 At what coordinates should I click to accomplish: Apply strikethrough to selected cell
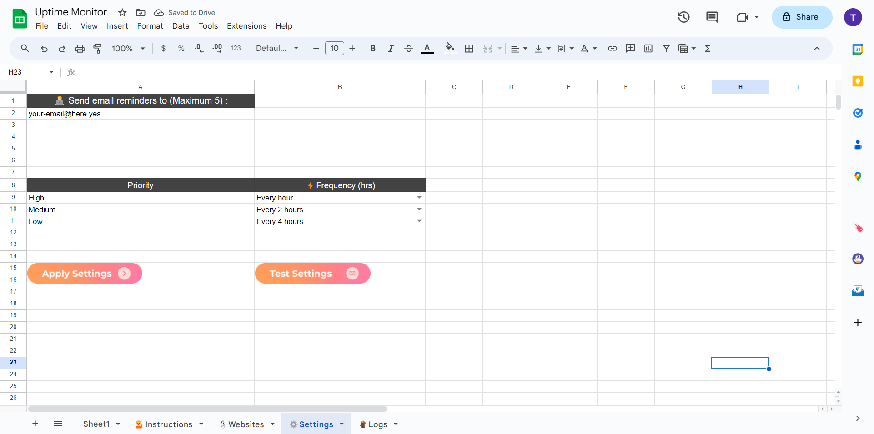coord(408,48)
